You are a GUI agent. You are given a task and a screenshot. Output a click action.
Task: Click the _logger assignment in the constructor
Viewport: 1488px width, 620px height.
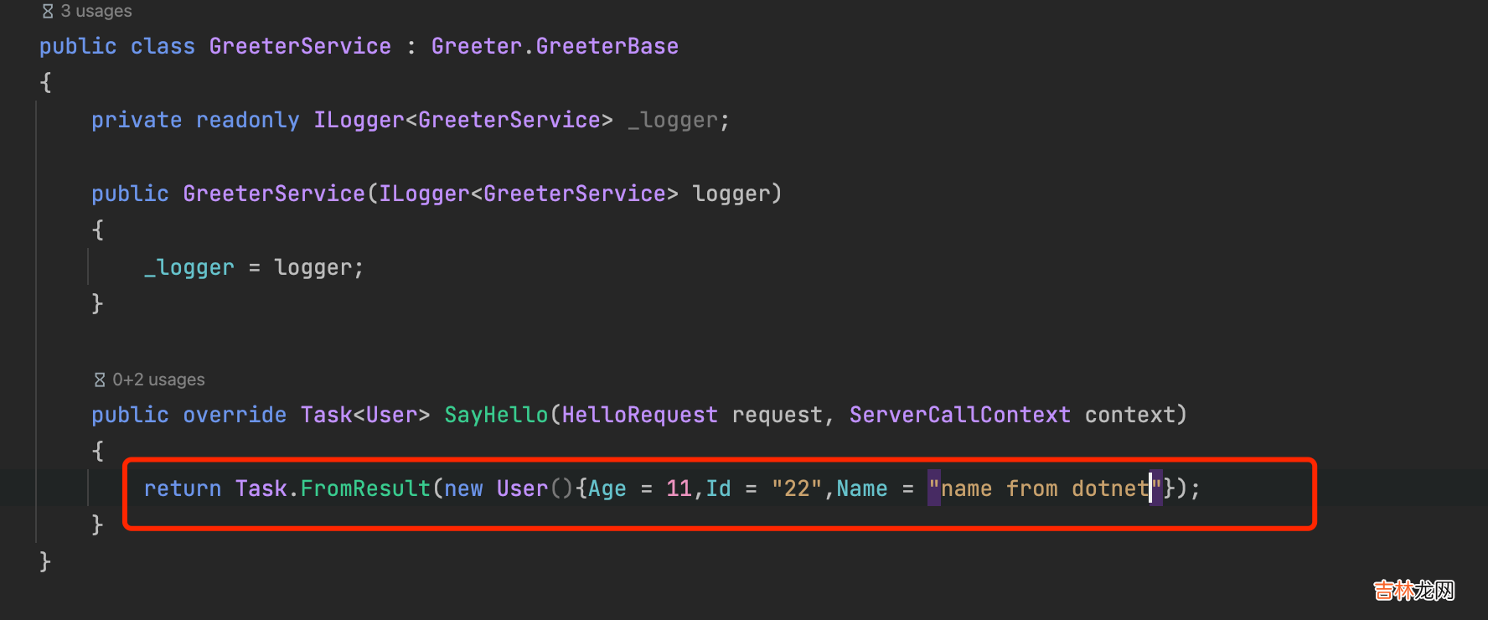click(189, 267)
